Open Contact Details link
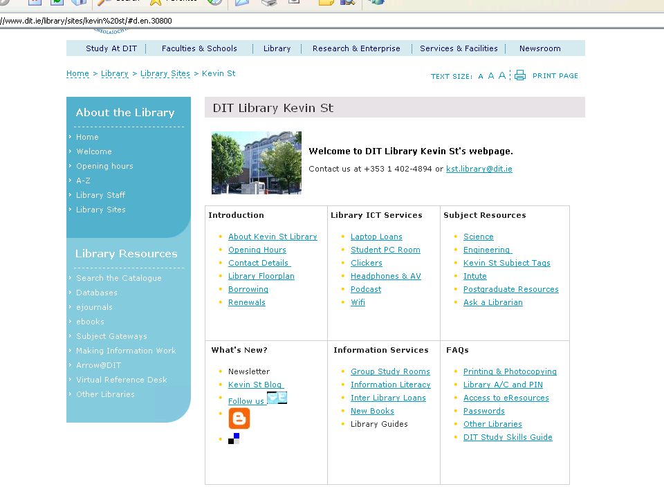Screen dimensions: 664x498 click(x=259, y=263)
